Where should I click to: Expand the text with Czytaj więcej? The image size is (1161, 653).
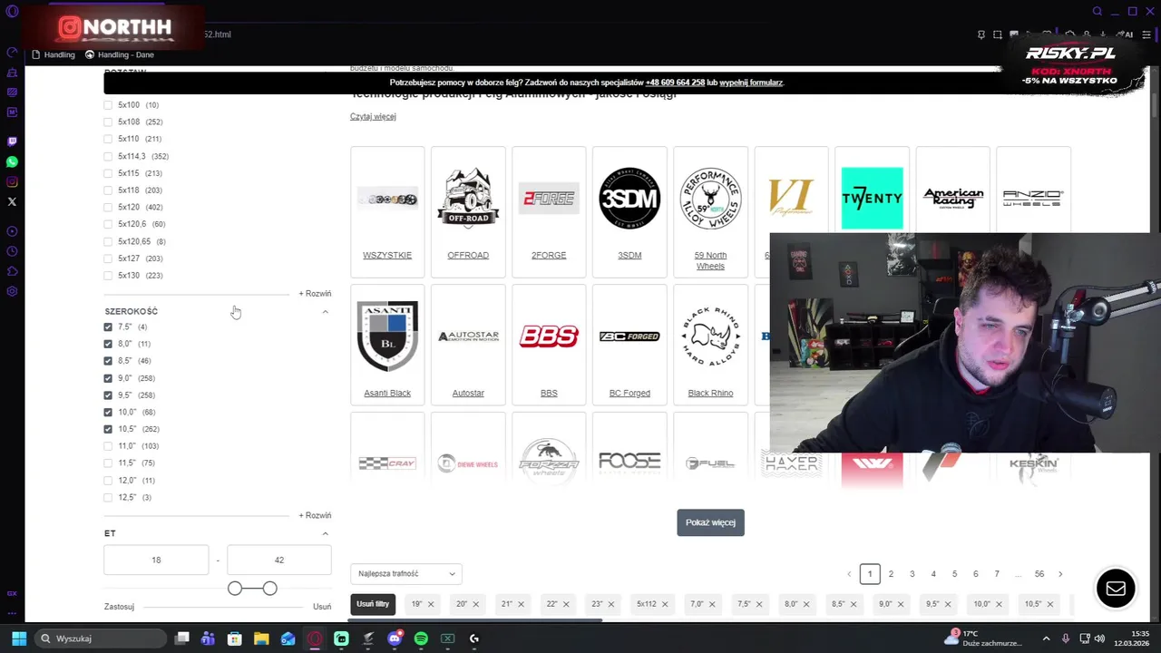373,116
